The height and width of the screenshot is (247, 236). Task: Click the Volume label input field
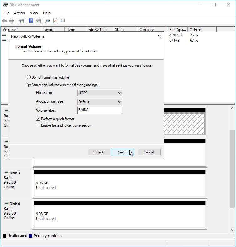coord(100,110)
